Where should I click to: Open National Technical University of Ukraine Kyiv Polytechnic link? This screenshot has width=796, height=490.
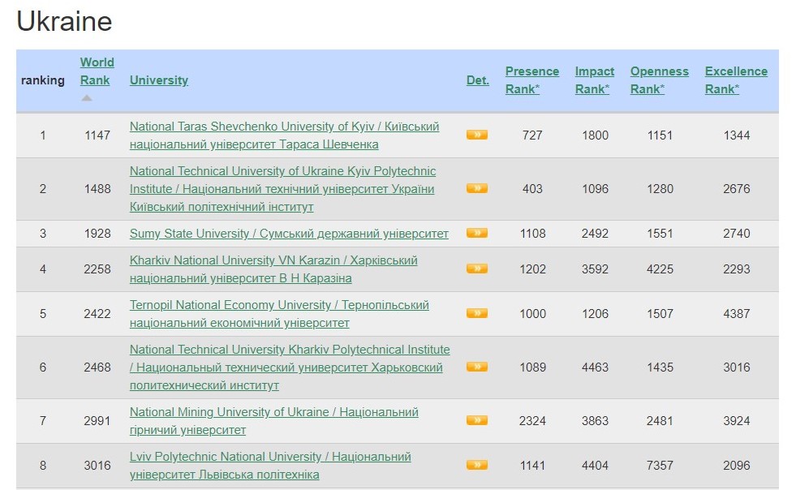coord(282,188)
